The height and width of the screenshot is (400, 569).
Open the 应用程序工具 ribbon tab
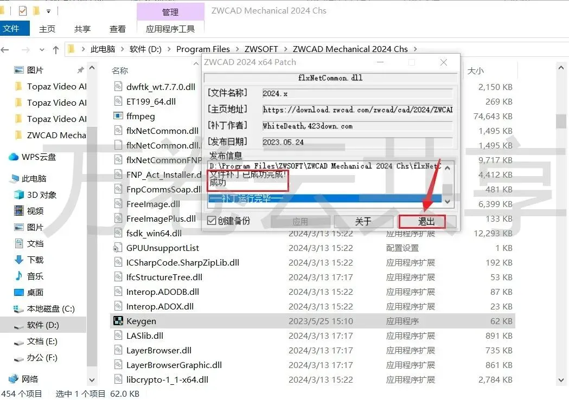click(170, 29)
